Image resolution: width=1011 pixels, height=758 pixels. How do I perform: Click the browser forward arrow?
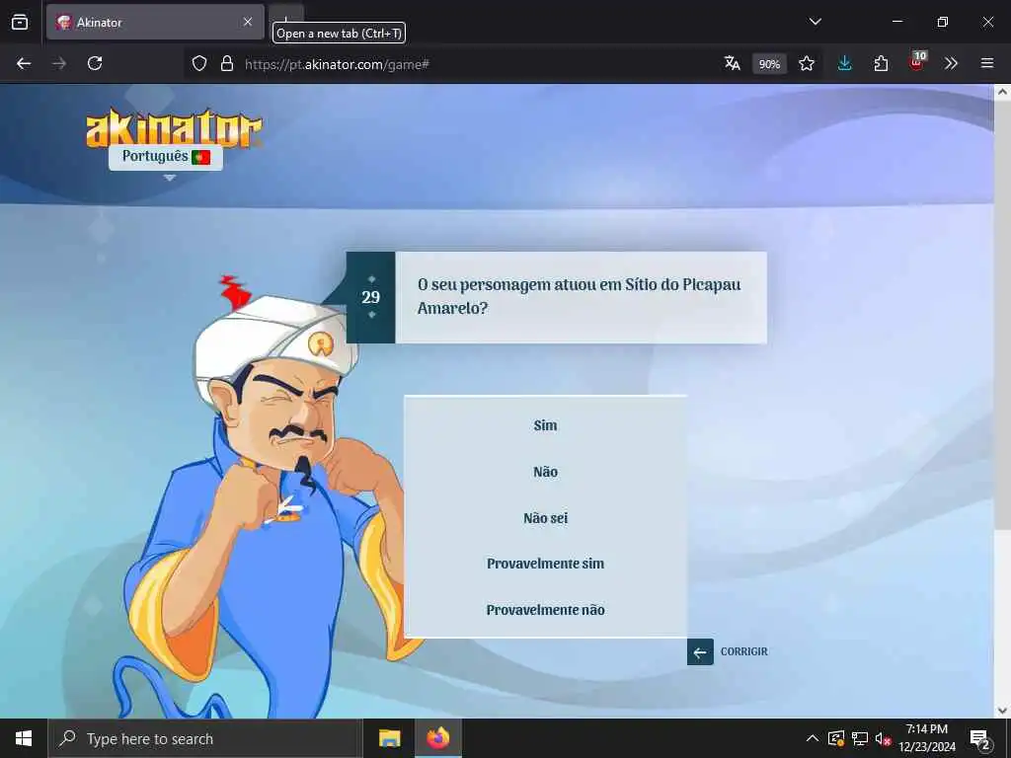[59, 63]
